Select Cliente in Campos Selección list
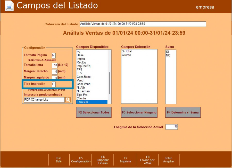The height and width of the screenshot is (168, 232). click(126, 55)
